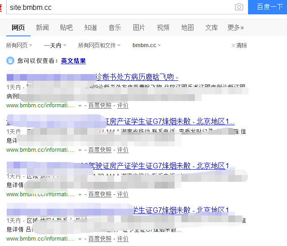Open 百度快照 for the third result
Screen dimensions: 287x246
[100, 194]
